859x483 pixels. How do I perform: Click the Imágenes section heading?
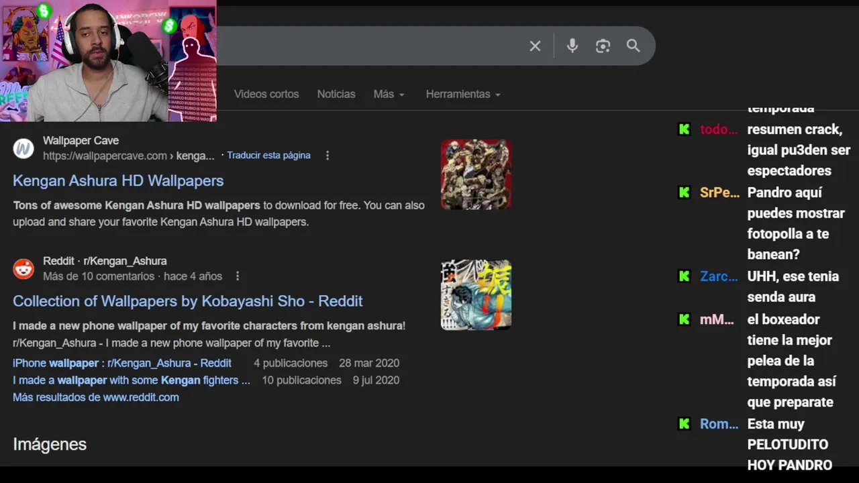tap(50, 444)
